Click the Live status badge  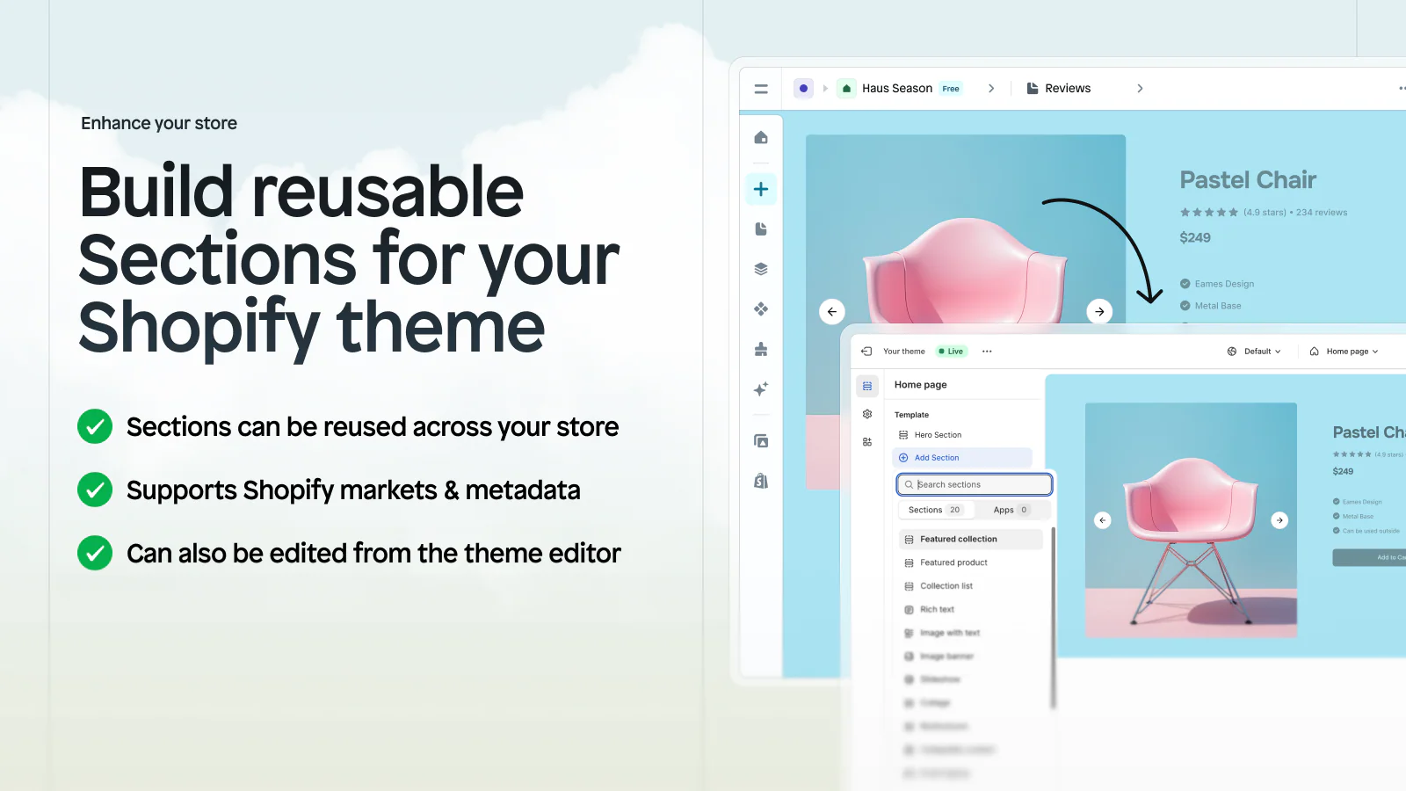coord(951,352)
